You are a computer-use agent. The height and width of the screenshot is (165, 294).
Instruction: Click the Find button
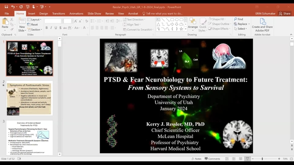tap(238, 19)
